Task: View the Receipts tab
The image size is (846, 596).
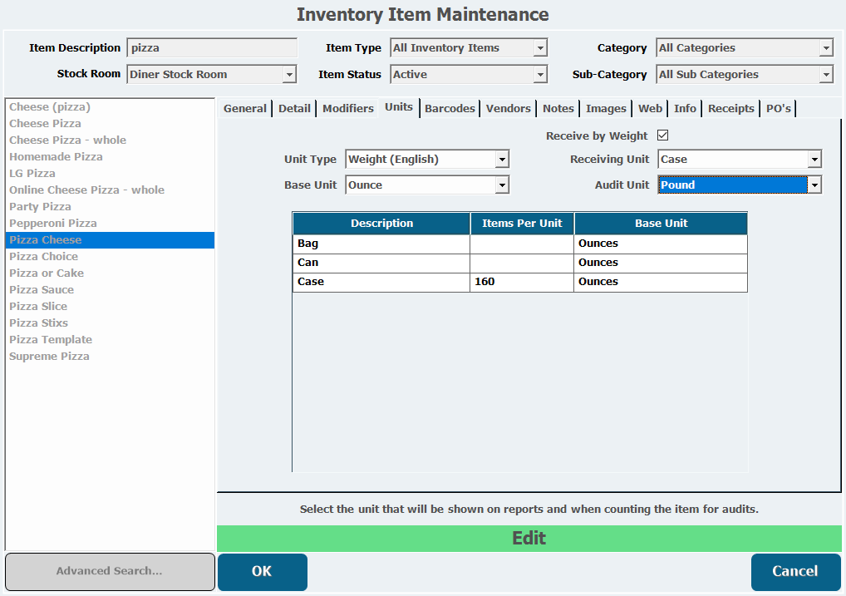Action: (x=731, y=108)
